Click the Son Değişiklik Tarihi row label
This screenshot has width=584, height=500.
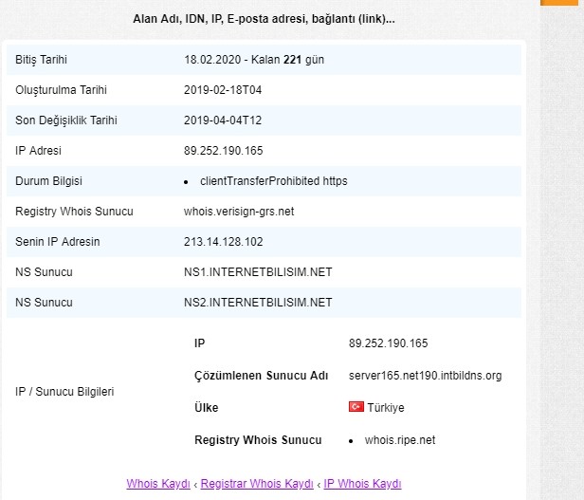(x=66, y=120)
